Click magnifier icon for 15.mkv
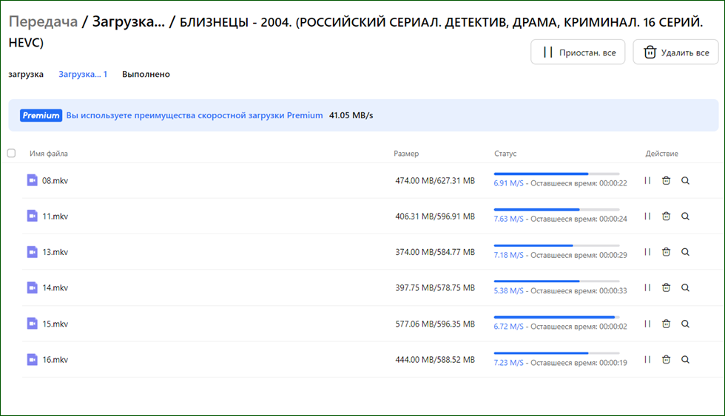725x416 pixels. [x=685, y=324]
